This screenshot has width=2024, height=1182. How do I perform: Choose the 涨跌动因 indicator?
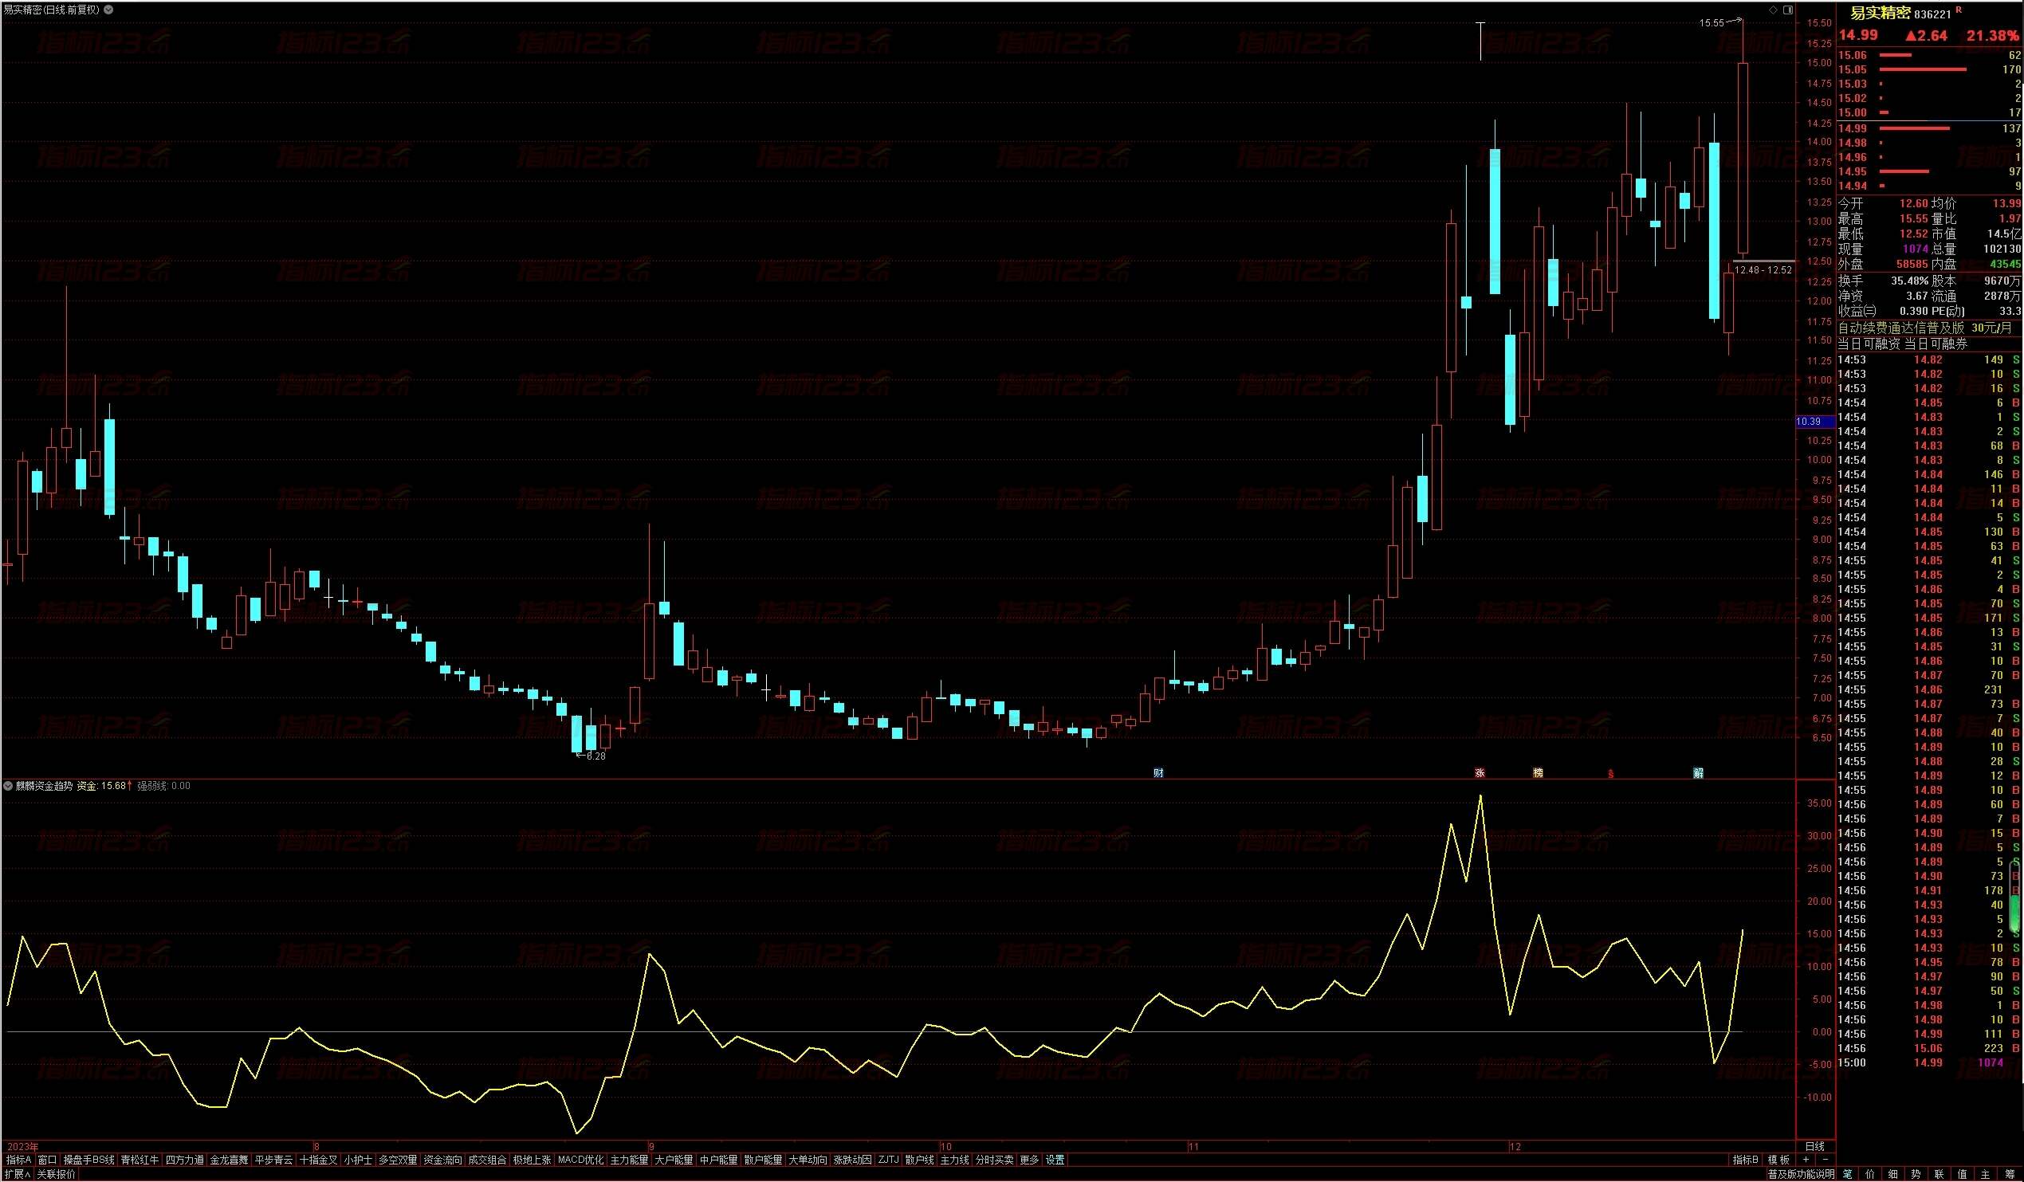coord(852,1160)
